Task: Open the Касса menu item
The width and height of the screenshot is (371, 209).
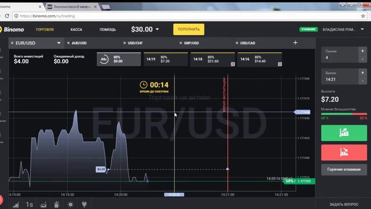Action: point(76,30)
